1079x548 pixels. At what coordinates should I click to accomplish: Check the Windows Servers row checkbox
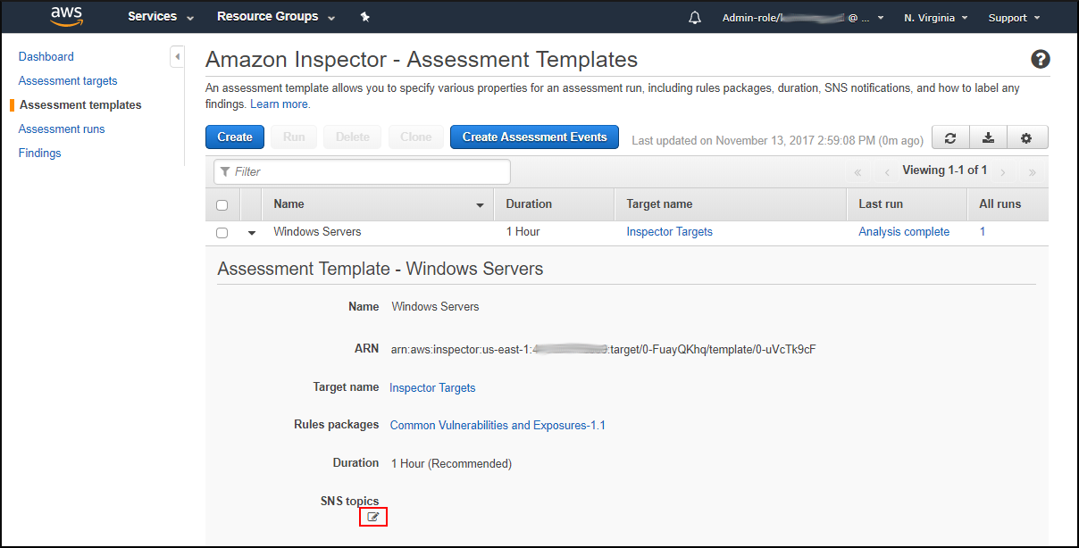[222, 232]
